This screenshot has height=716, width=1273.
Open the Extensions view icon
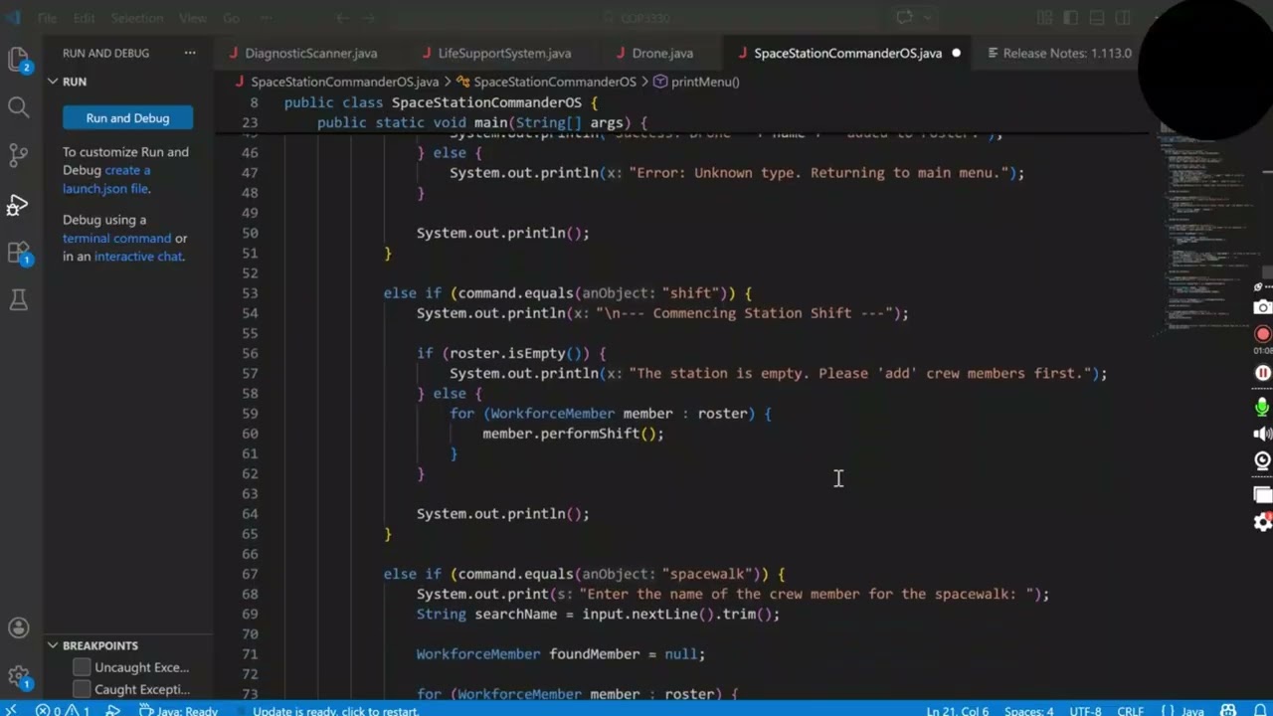(x=18, y=253)
